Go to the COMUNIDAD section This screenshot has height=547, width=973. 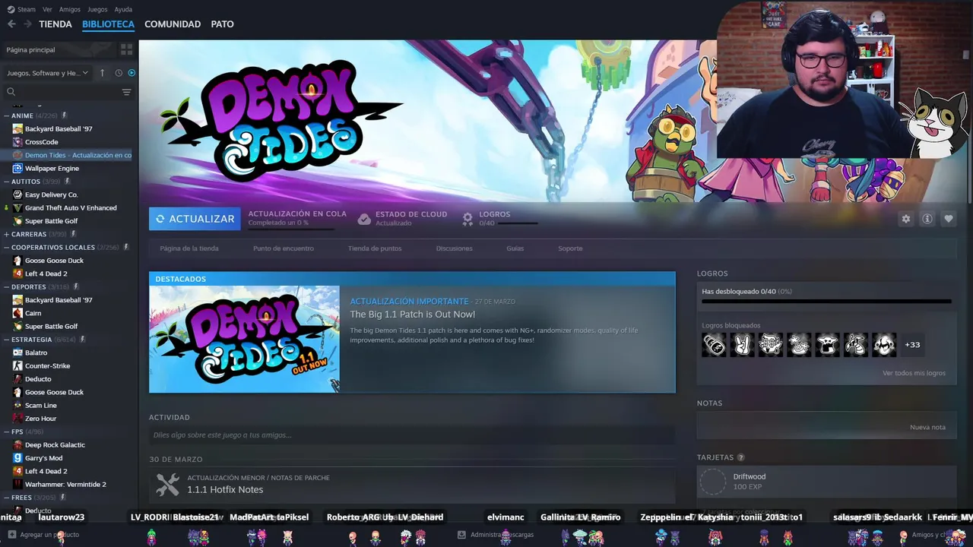pyautogui.click(x=173, y=24)
